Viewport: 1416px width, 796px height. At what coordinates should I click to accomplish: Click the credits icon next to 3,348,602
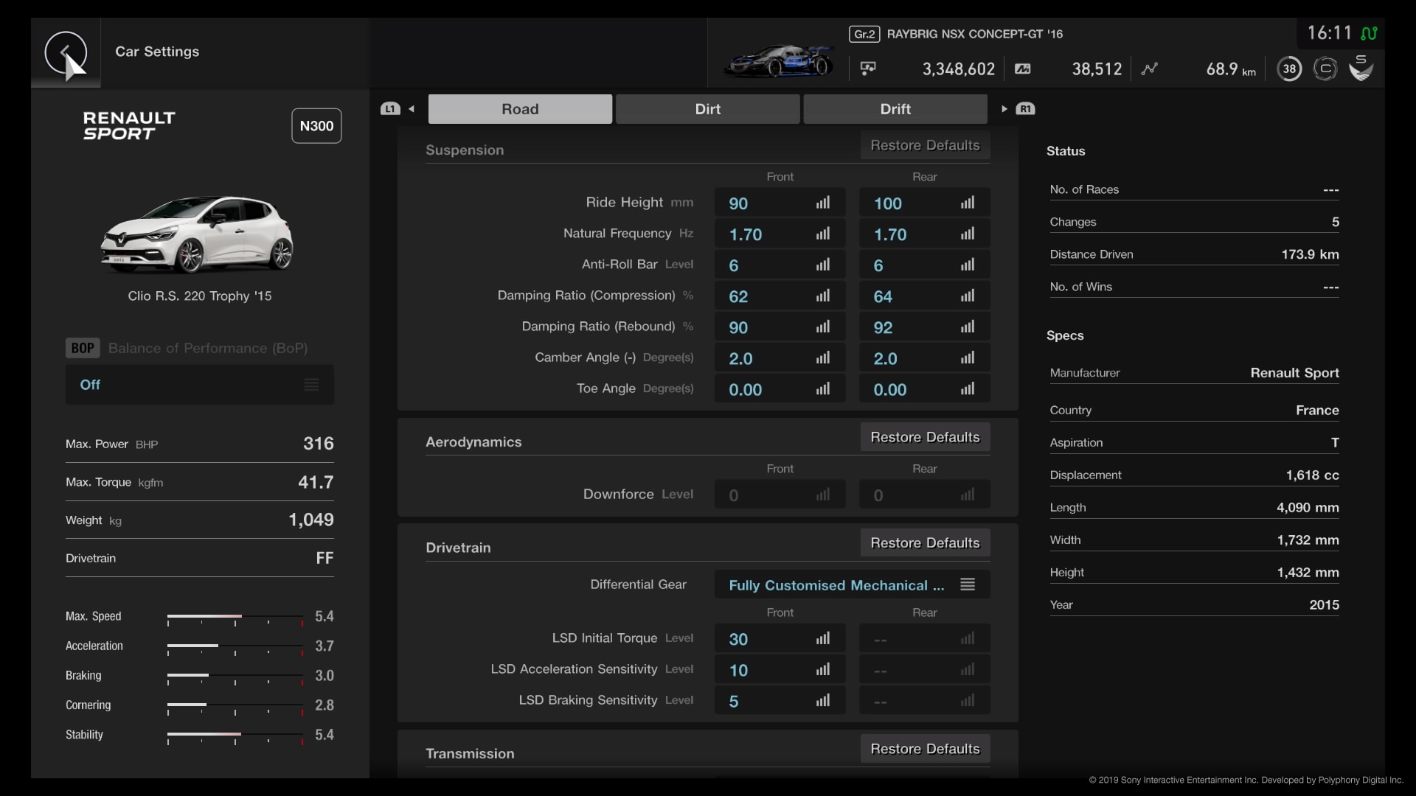[x=868, y=69]
